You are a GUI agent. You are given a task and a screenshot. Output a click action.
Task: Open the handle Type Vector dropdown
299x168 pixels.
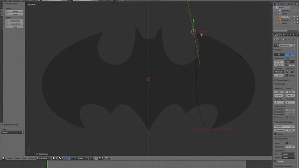[13, 132]
